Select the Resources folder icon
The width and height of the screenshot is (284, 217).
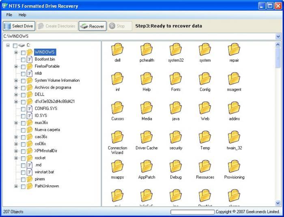[x=205, y=166]
